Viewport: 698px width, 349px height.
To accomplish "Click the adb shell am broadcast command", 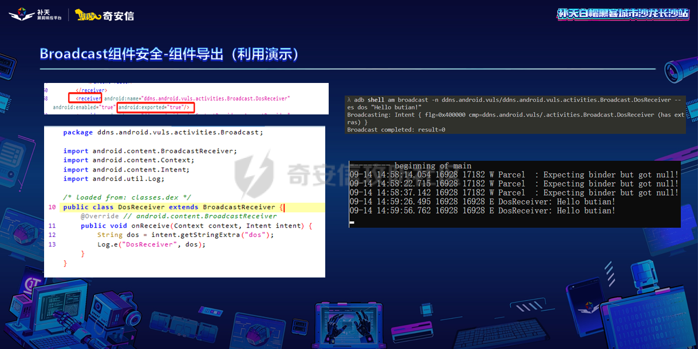I will pos(512,100).
